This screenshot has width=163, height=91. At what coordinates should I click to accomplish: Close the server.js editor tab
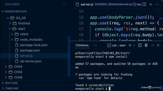pyautogui.click(x=151, y=4)
